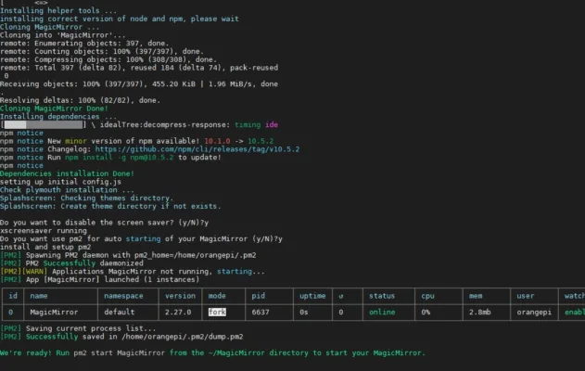Click 'Cloning into MagicMirror' line
Image resolution: width=585 pixels, height=371 pixels.
tap(63, 35)
